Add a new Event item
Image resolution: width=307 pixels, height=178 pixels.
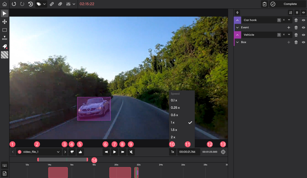point(289,28)
